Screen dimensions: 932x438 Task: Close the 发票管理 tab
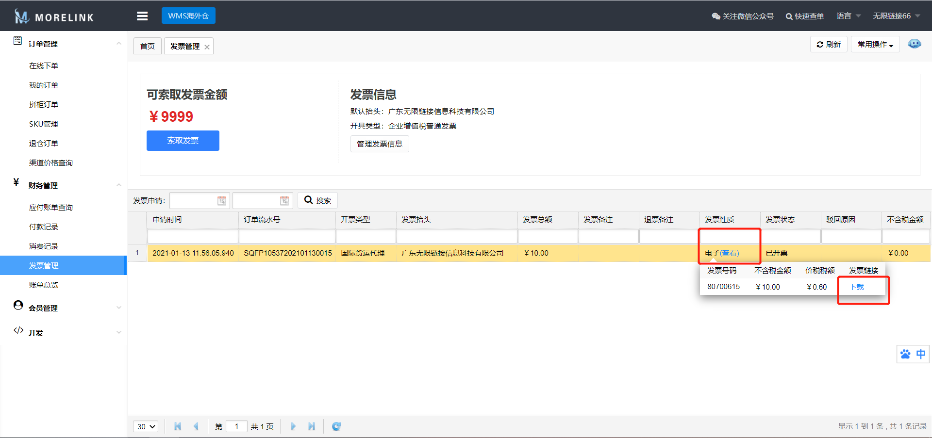pos(207,47)
